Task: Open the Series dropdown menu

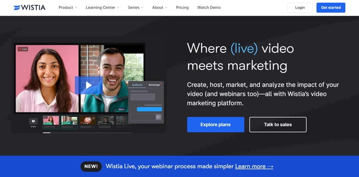Action: pyautogui.click(x=136, y=8)
